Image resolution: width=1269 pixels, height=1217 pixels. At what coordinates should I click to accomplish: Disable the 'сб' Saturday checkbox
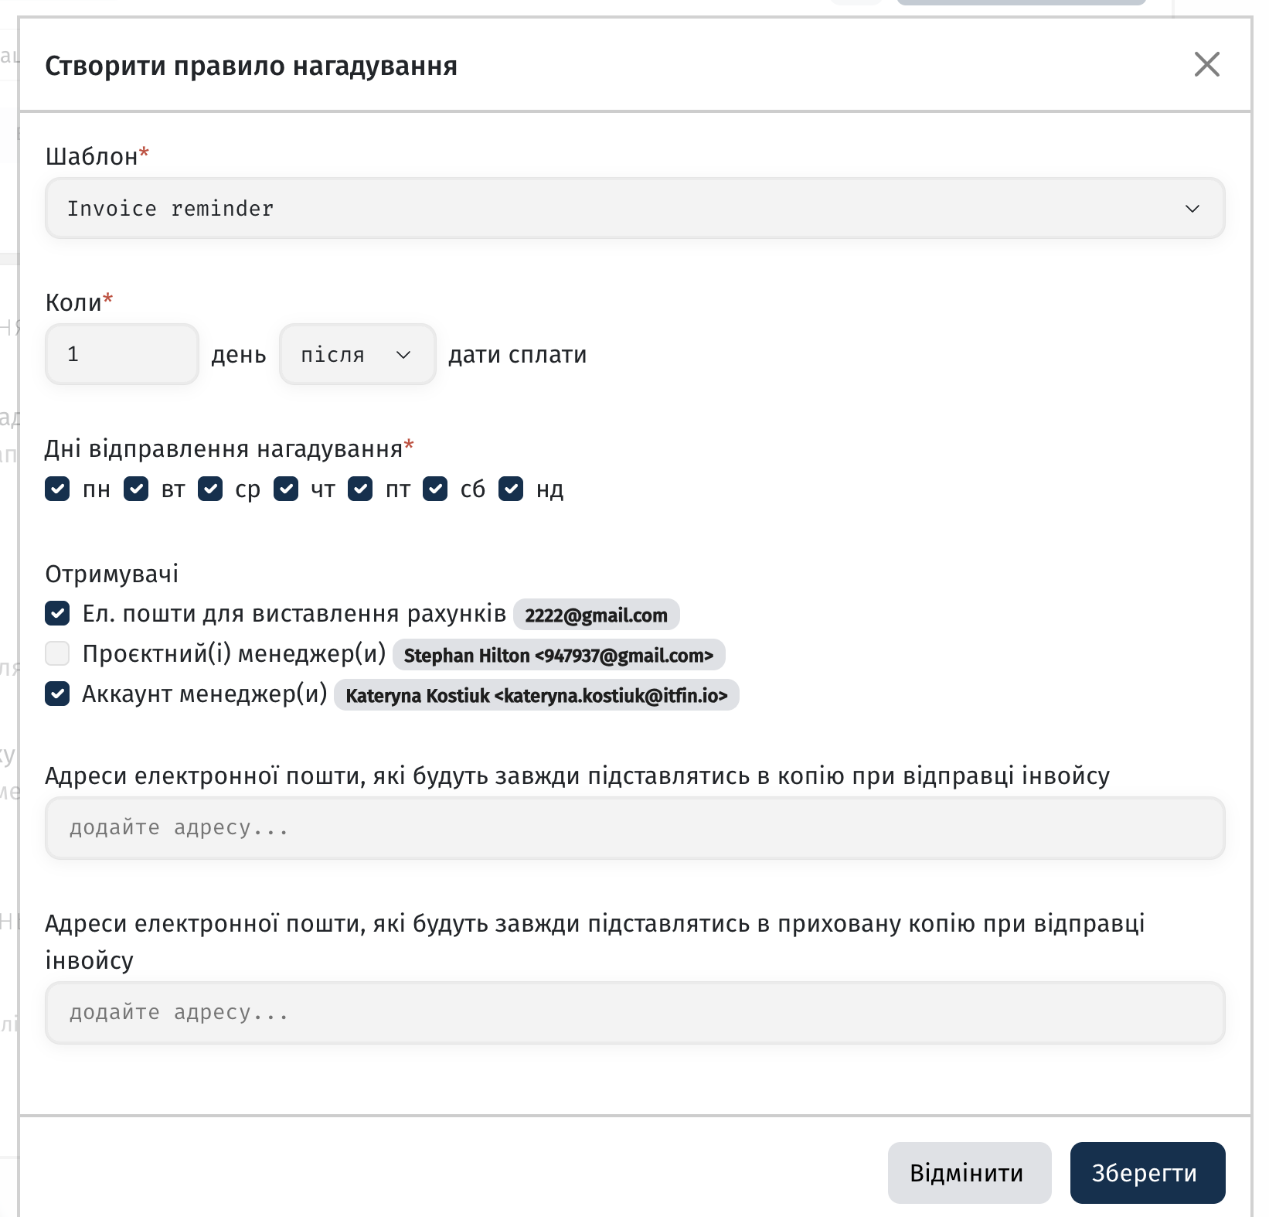point(435,489)
